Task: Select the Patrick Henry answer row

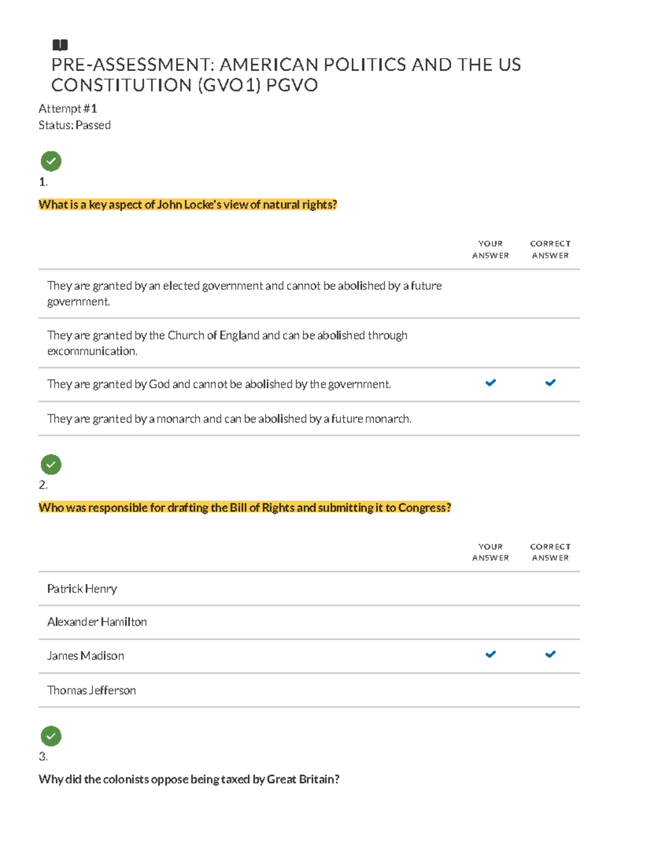Action: point(82,589)
